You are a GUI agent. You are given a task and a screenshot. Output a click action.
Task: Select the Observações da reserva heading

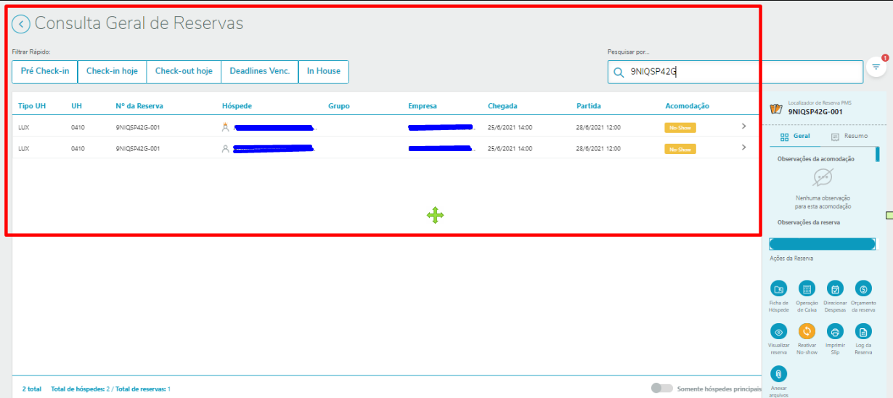point(809,222)
